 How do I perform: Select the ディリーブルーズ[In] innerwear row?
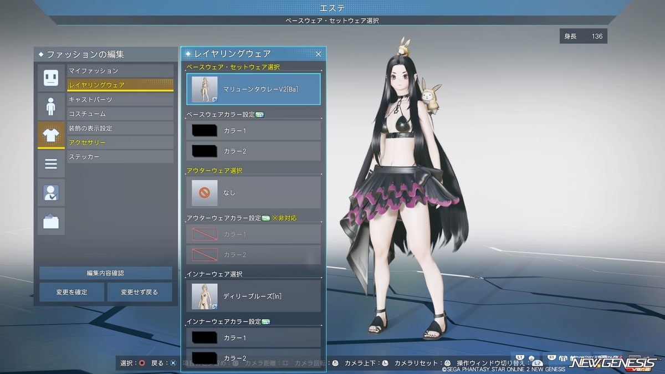[254, 296]
